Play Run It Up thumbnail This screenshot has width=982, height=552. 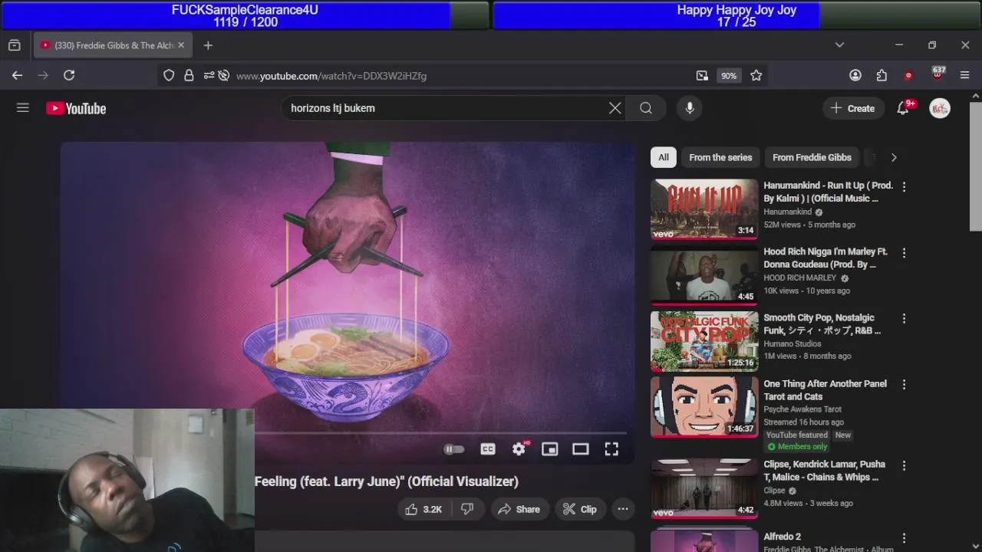click(x=704, y=209)
